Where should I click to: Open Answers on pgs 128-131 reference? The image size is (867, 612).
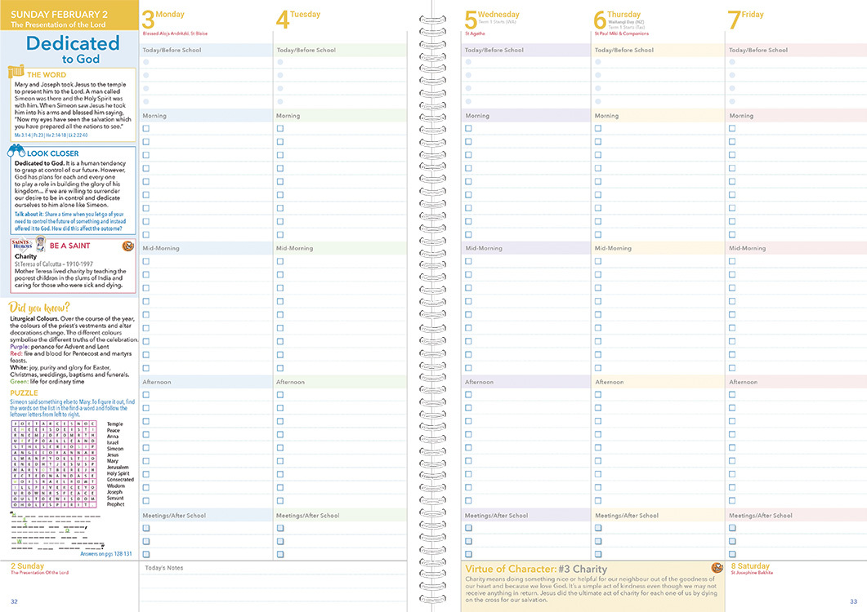point(106,553)
